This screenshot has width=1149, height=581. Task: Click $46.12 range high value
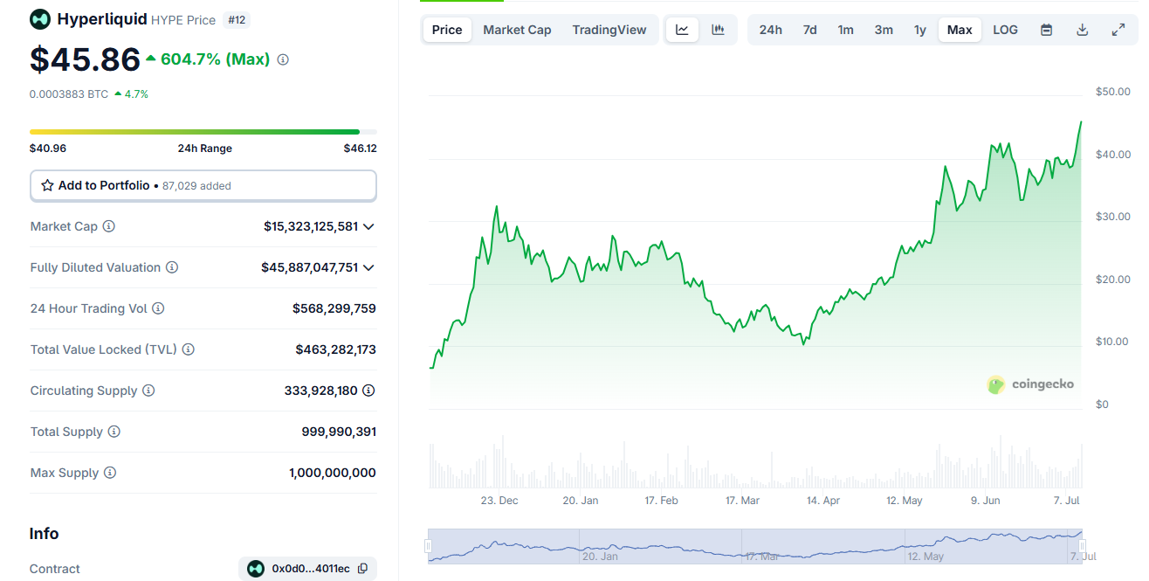tap(360, 149)
